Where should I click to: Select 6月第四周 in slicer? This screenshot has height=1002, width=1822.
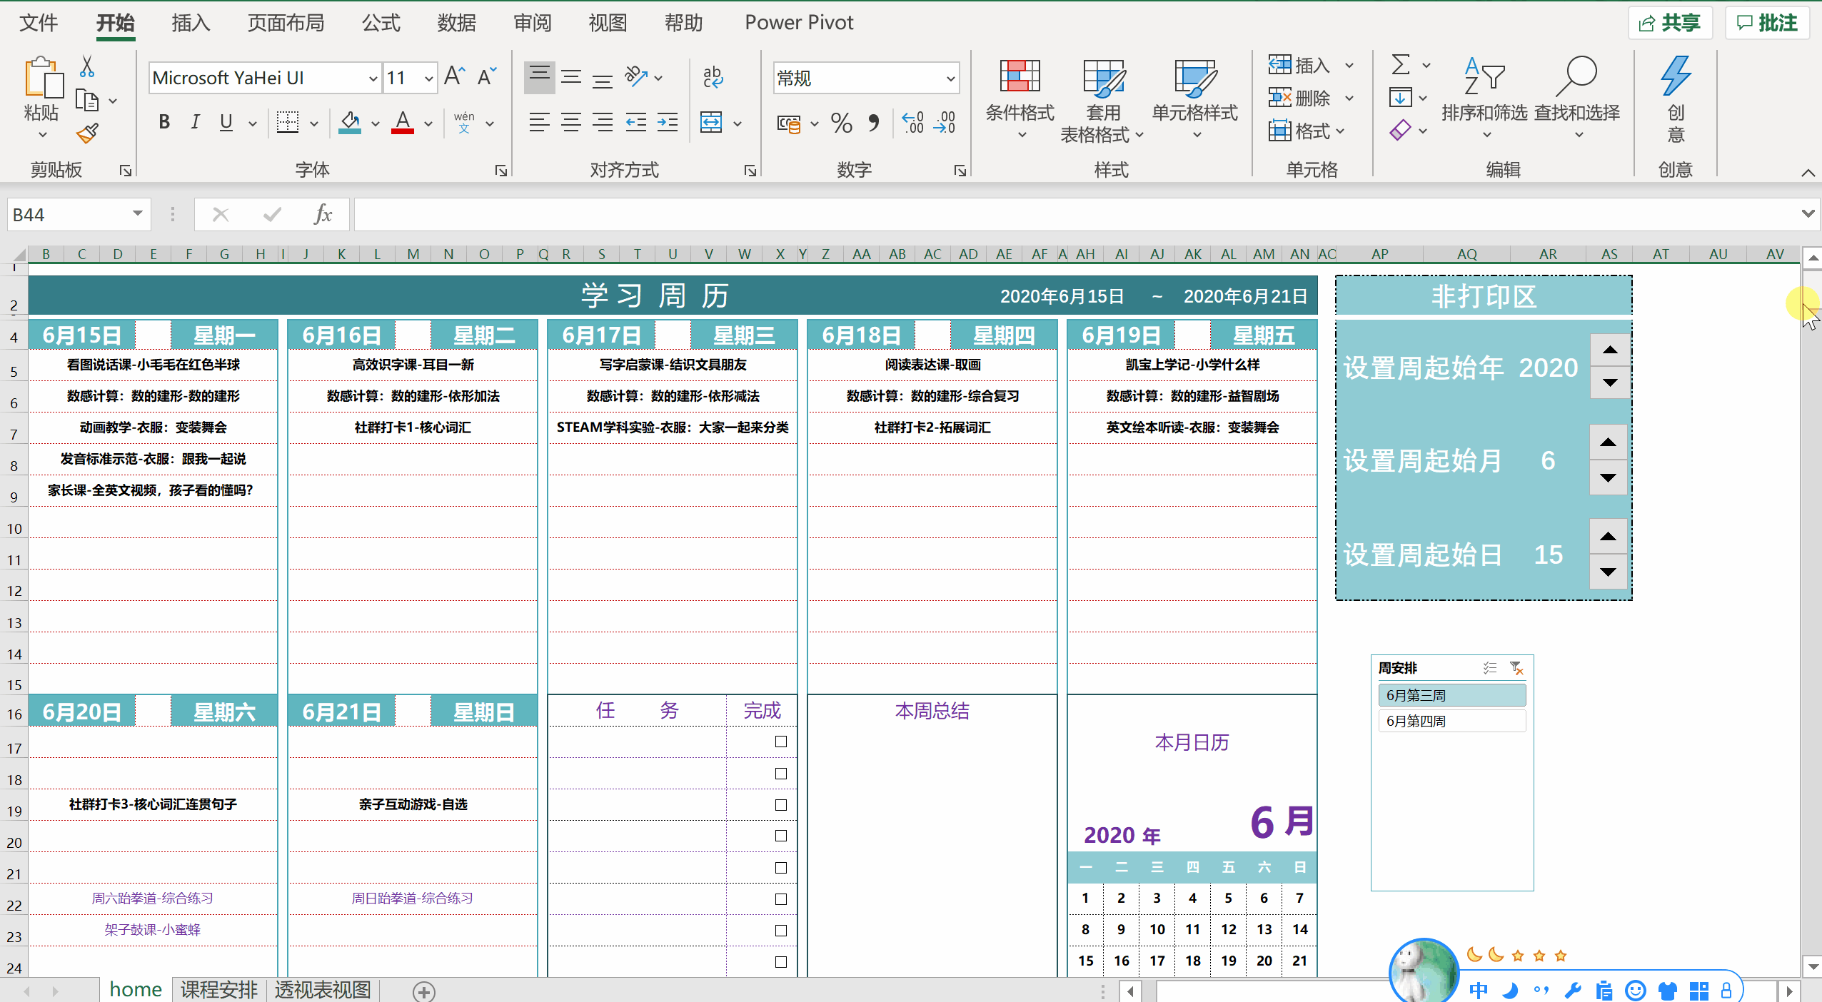[x=1452, y=721]
